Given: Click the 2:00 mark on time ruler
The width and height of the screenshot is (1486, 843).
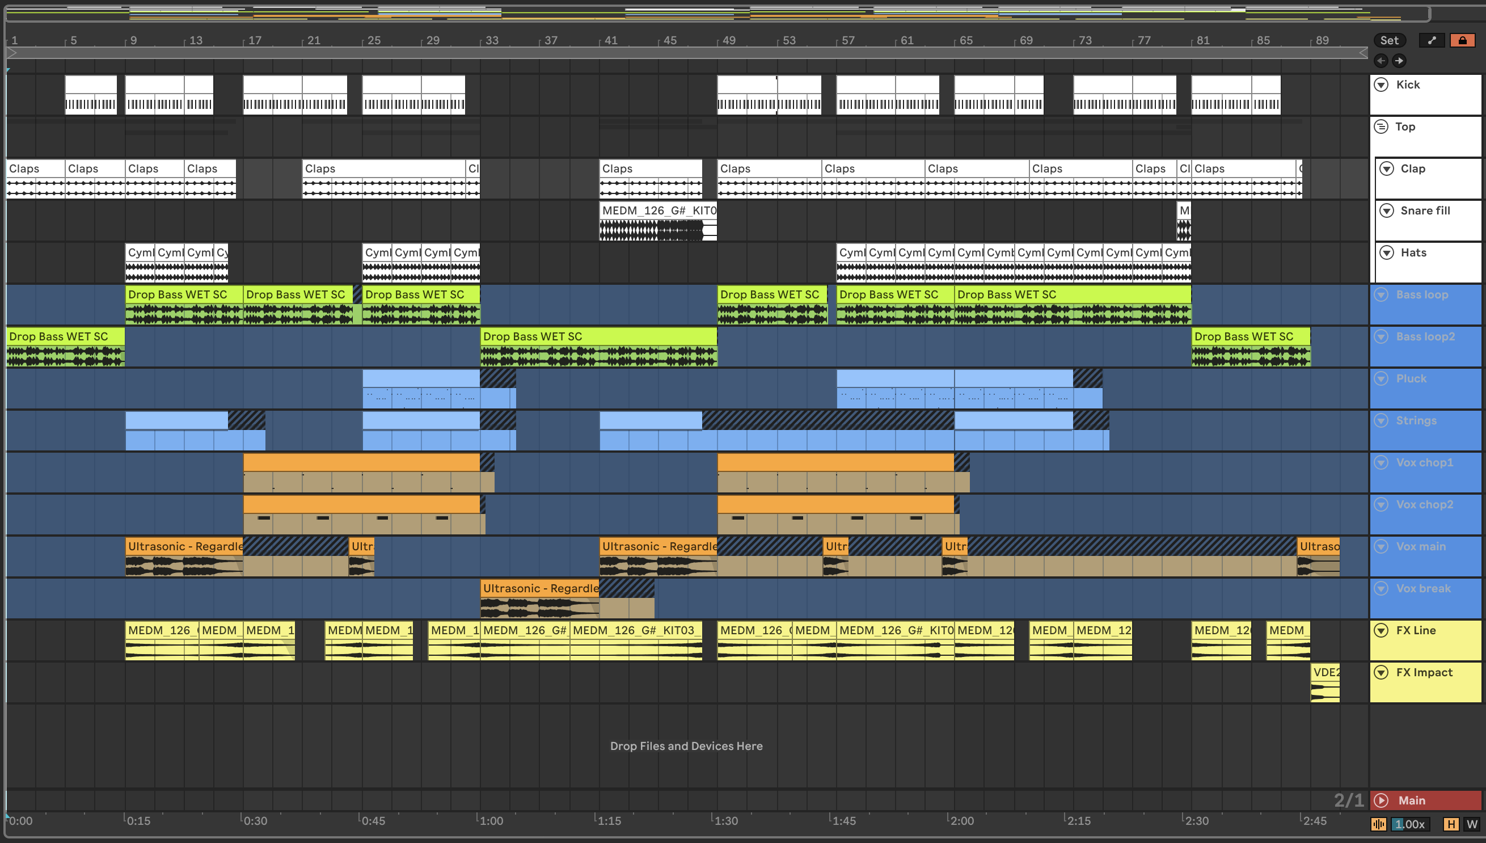Looking at the screenshot, I should tap(962, 821).
